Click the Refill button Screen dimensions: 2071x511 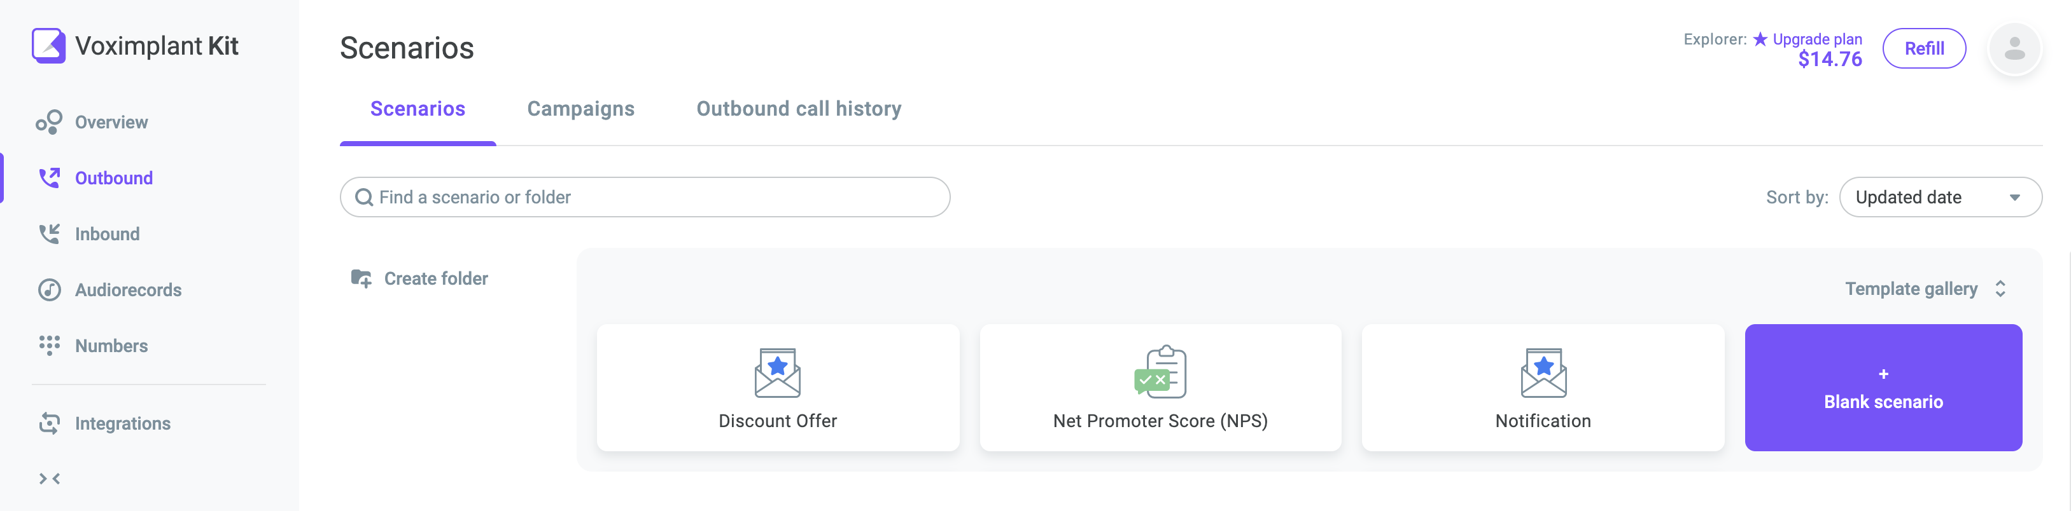(x=1924, y=49)
